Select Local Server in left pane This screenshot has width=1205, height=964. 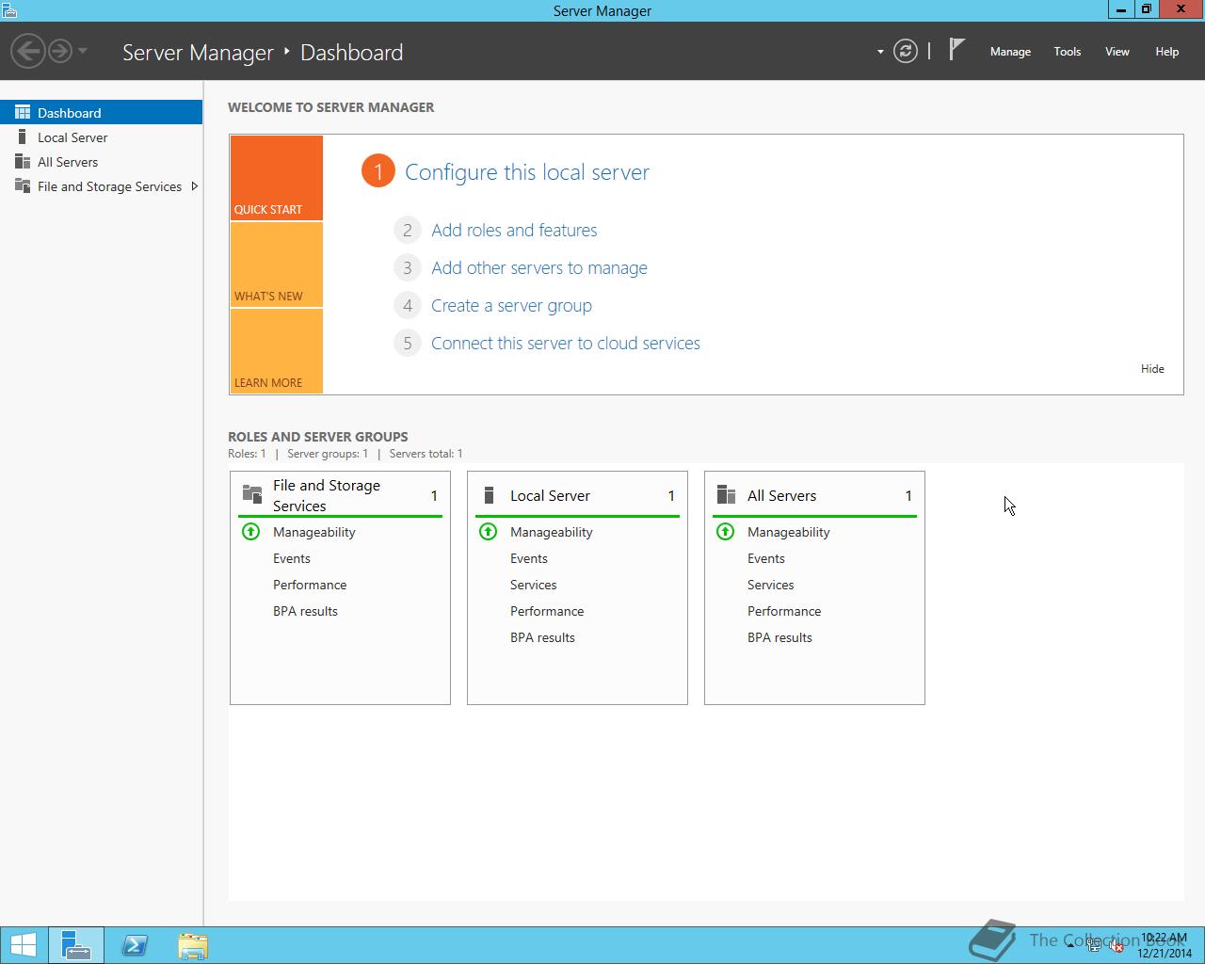(101, 137)
